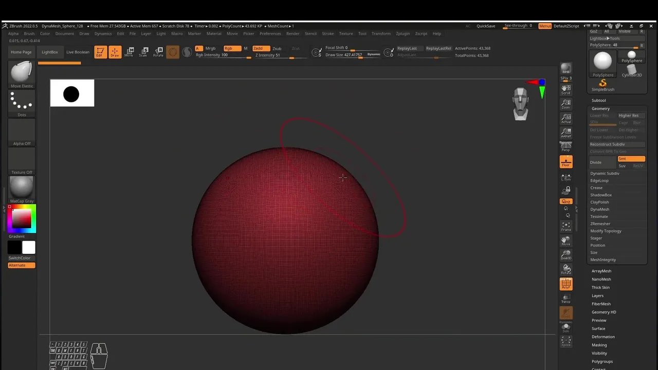658x370 pixels.
Task: Expand the Deformation section
Action: pos(603,337)
